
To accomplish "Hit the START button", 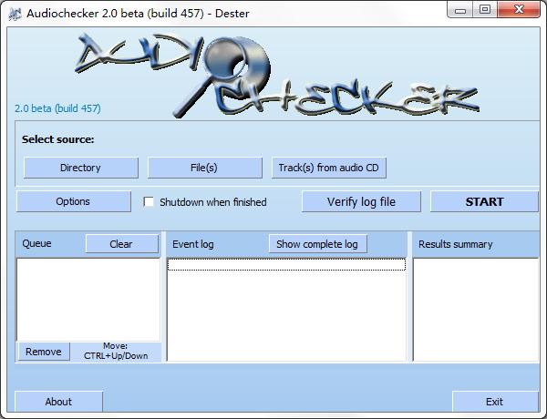I will [x=484, y=201].
